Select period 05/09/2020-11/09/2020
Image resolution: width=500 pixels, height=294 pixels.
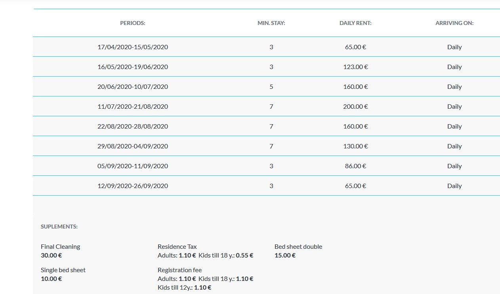(133, 166)
